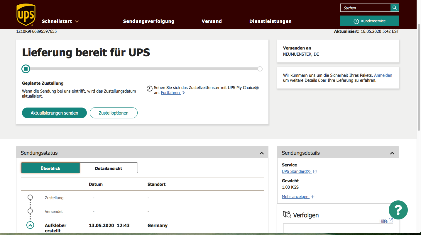Click the plus icon next to Mehr anzeigen
This screenshot has height=235, width=421.
(313, 197)
